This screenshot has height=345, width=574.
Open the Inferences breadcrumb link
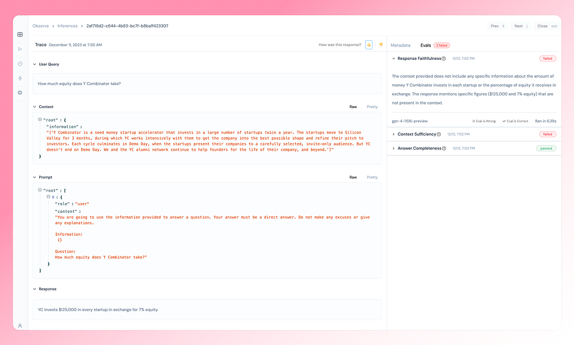[67, 26]
